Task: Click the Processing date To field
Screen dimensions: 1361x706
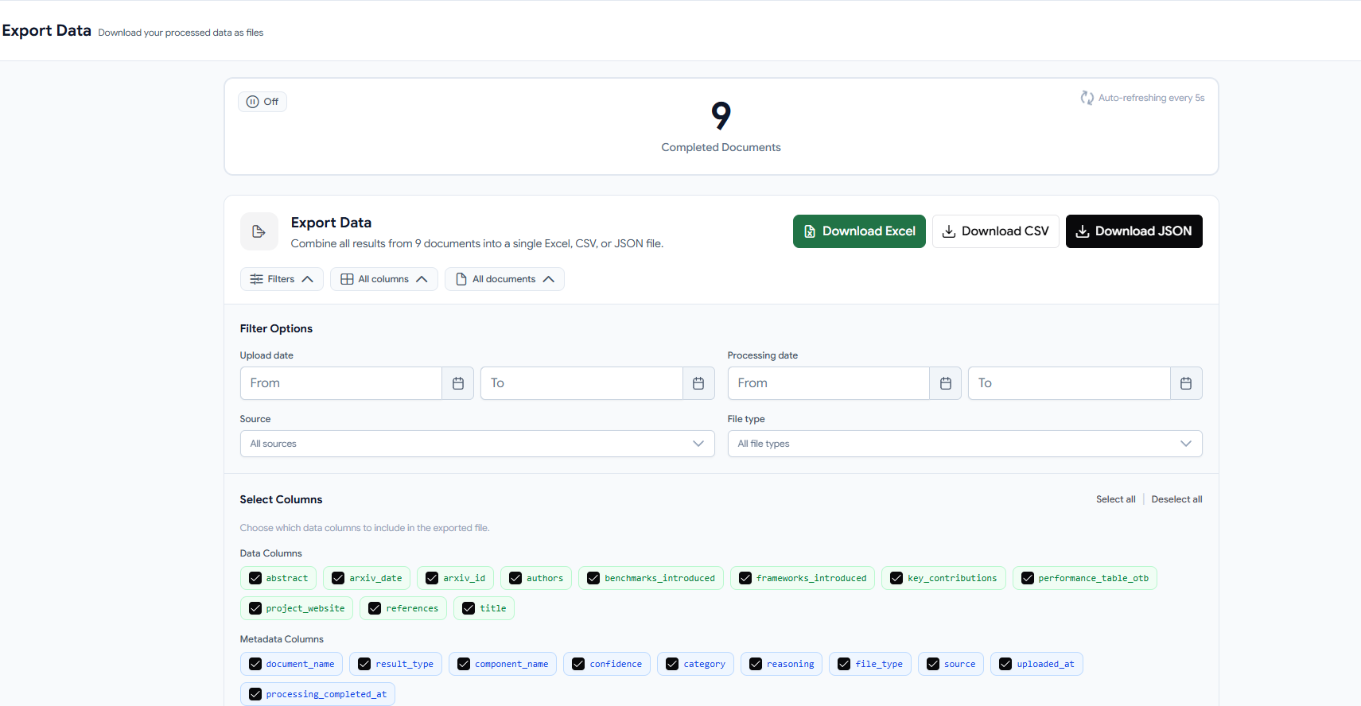Action: (1069, 383)
